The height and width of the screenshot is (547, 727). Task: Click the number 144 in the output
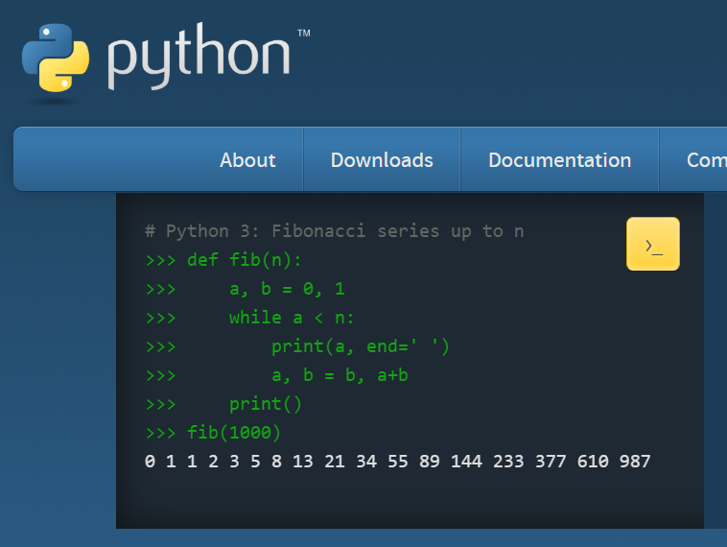coord(466,462)
